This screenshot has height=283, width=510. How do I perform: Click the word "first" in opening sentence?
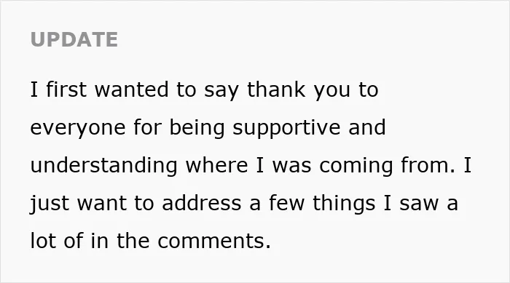point(66,89)
